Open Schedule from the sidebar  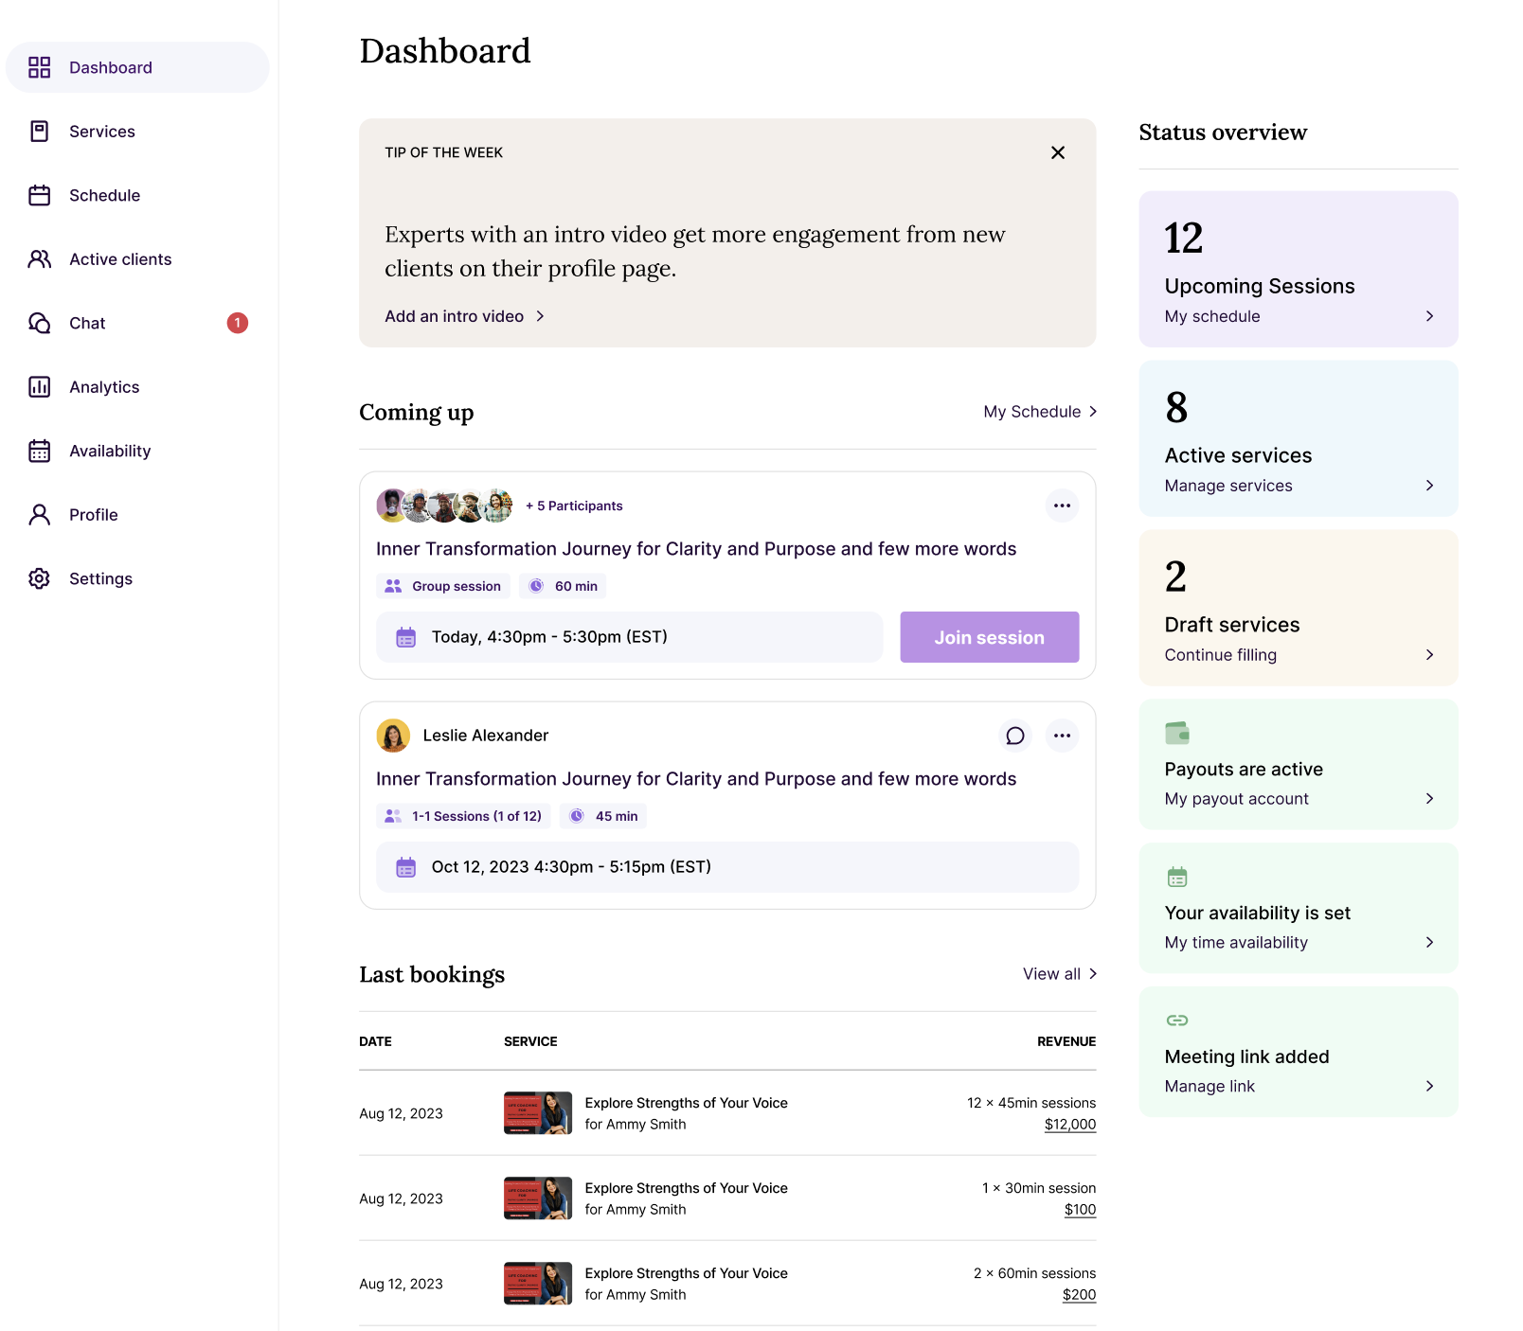coord(137,195)
